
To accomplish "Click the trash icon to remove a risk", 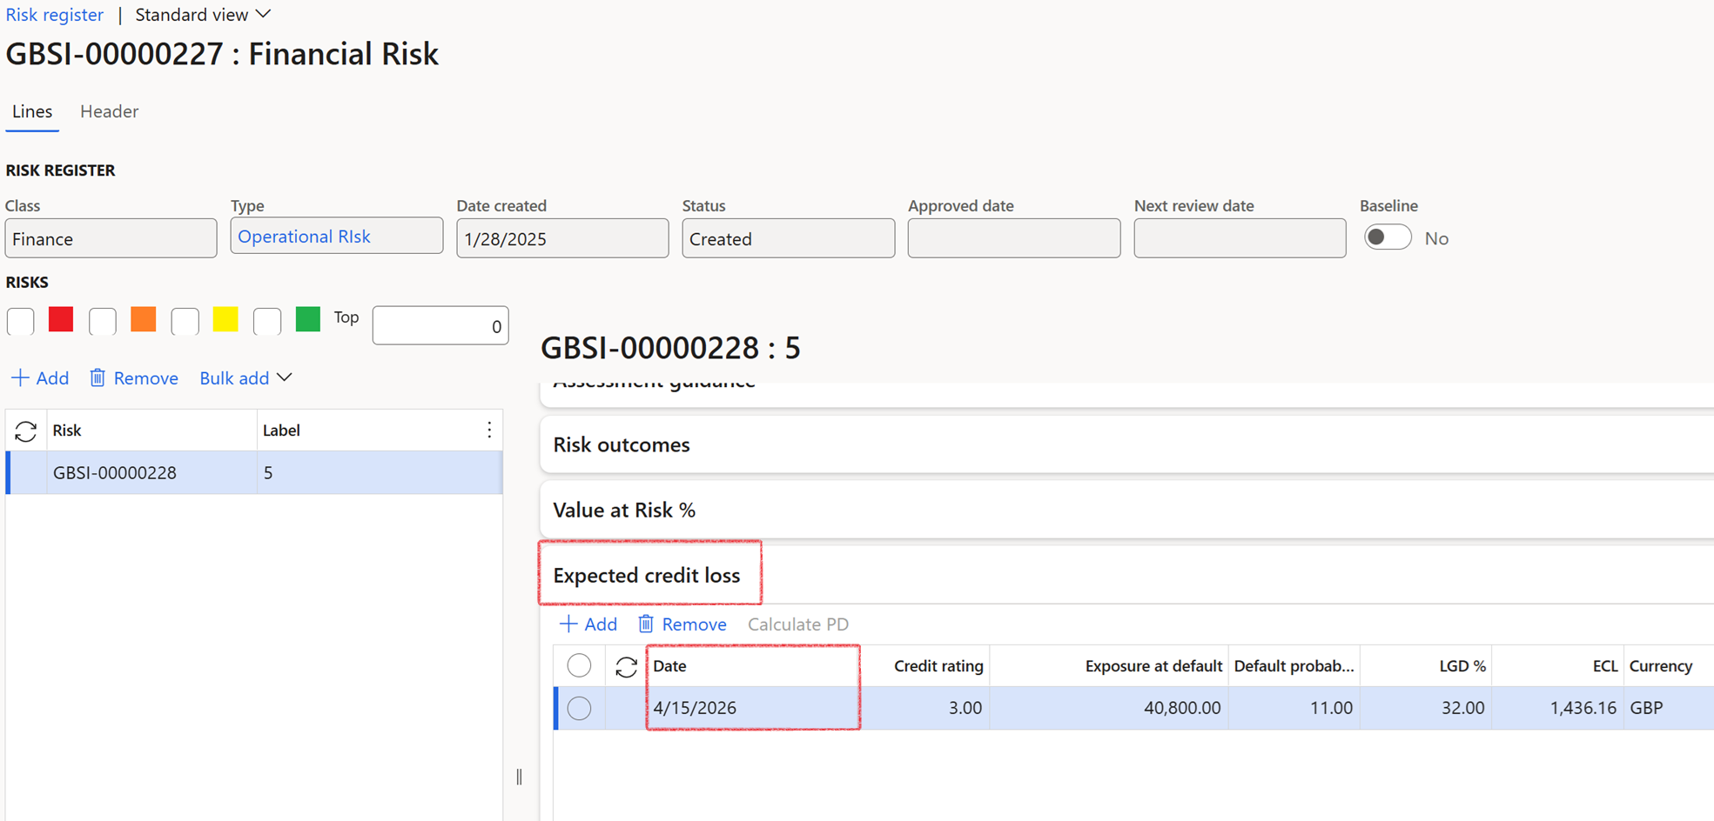I will (97, 378).
